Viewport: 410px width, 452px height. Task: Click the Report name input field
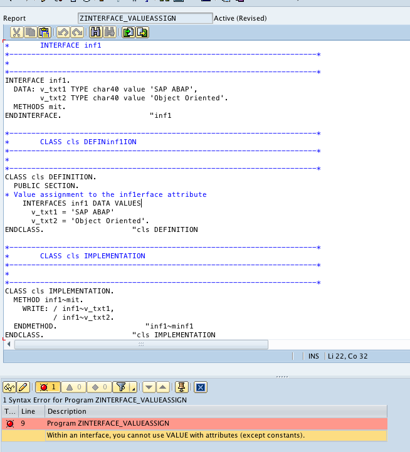point(145,18)
